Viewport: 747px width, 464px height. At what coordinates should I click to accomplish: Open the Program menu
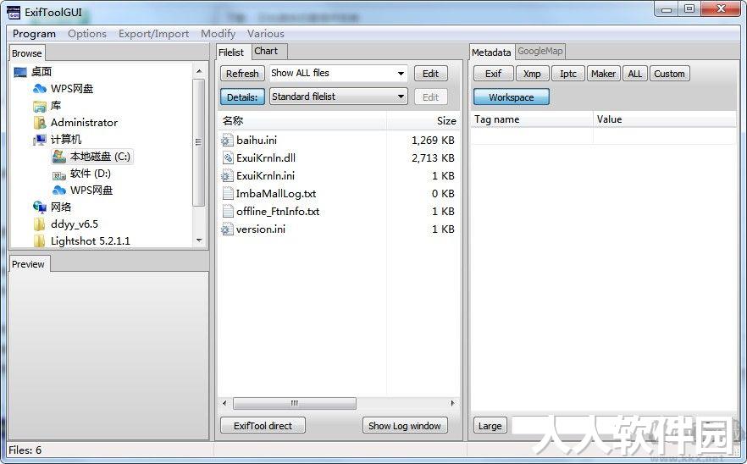[34, 34]
